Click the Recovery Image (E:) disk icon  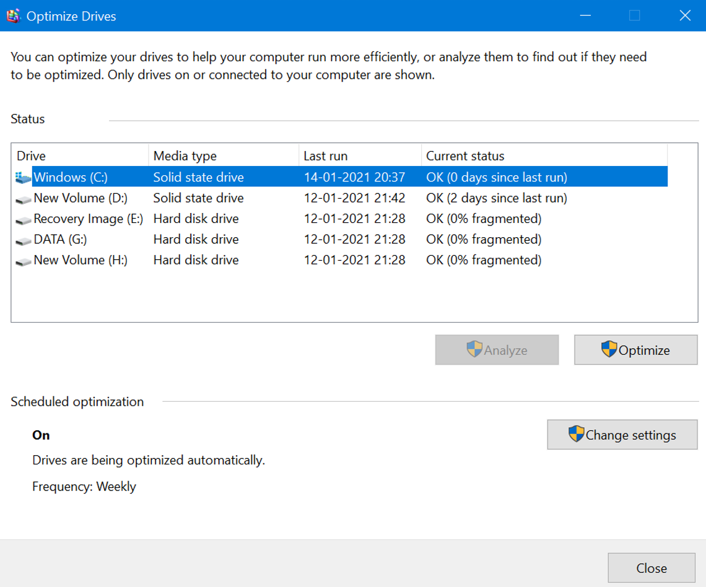22,219
